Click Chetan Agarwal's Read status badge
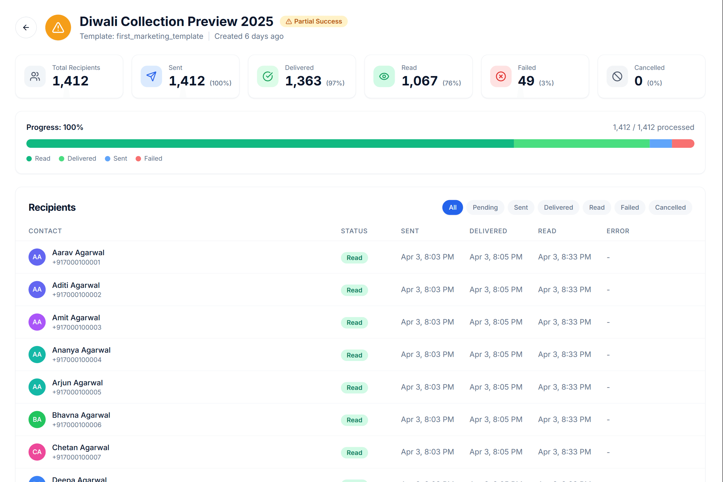Image resolution: width=723 pixels, height=482 pixels. coord(355,453)
